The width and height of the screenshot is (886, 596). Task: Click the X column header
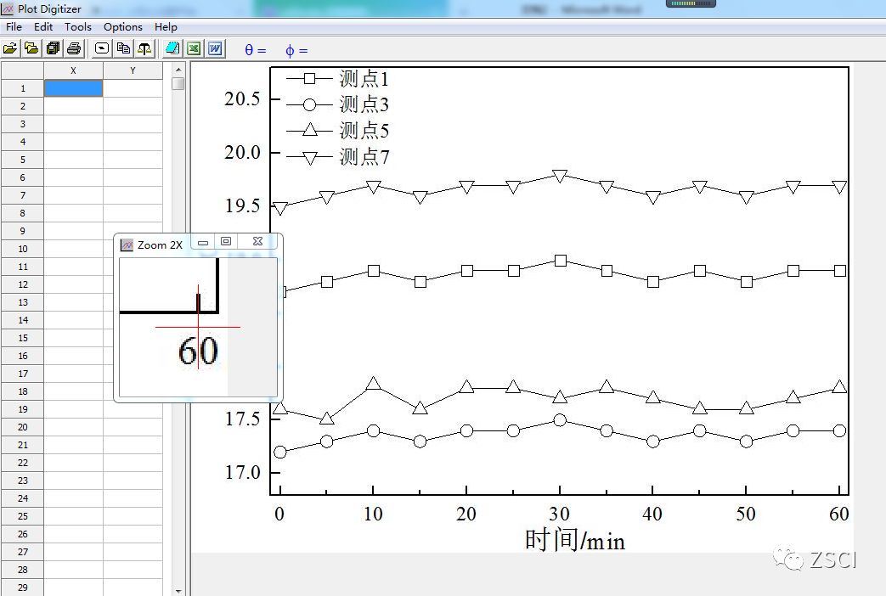(x=73, y=70)
